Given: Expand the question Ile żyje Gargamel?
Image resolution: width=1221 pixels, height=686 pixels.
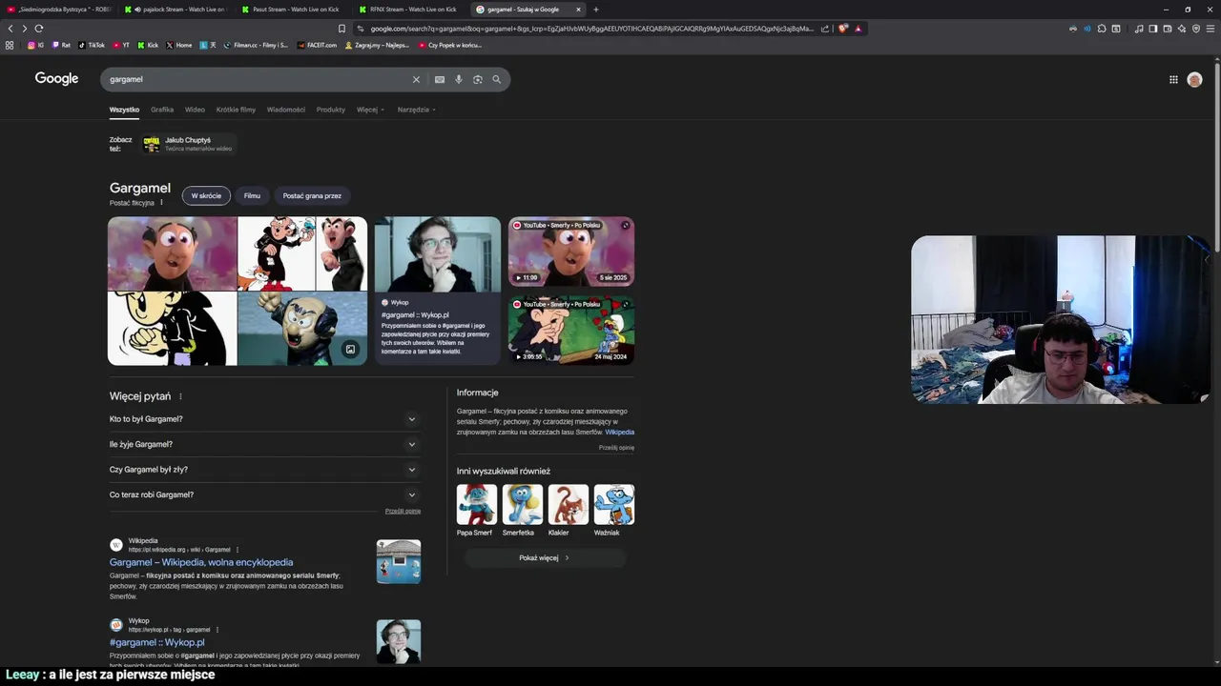Looking at the screenshot, I should (264, 444).
